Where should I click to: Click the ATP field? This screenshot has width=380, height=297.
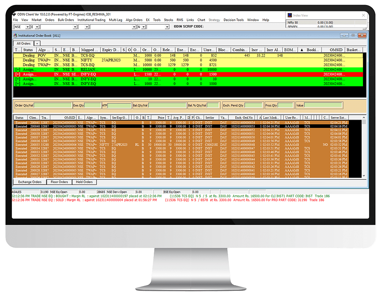click(x=119, y=105)
